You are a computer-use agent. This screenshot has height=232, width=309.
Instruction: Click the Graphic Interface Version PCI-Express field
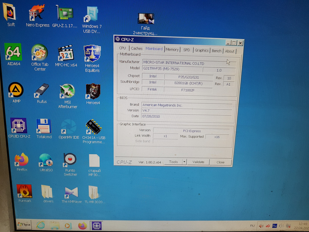(x=191, y=131)
